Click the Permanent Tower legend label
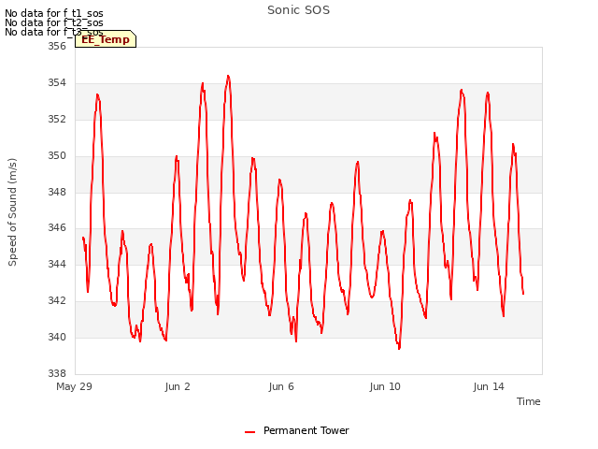 tap(306, 430)
